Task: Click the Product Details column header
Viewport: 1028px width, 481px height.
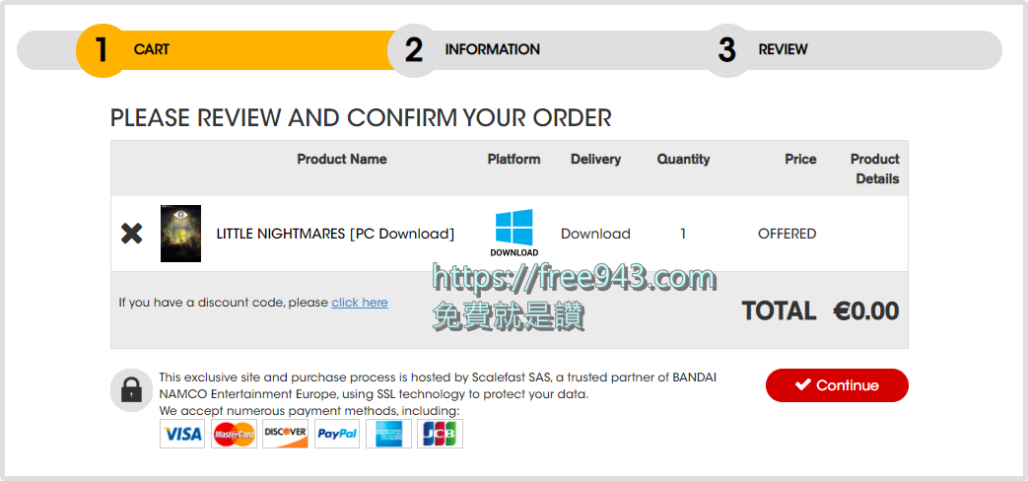Action: click(x=875, y=170)
